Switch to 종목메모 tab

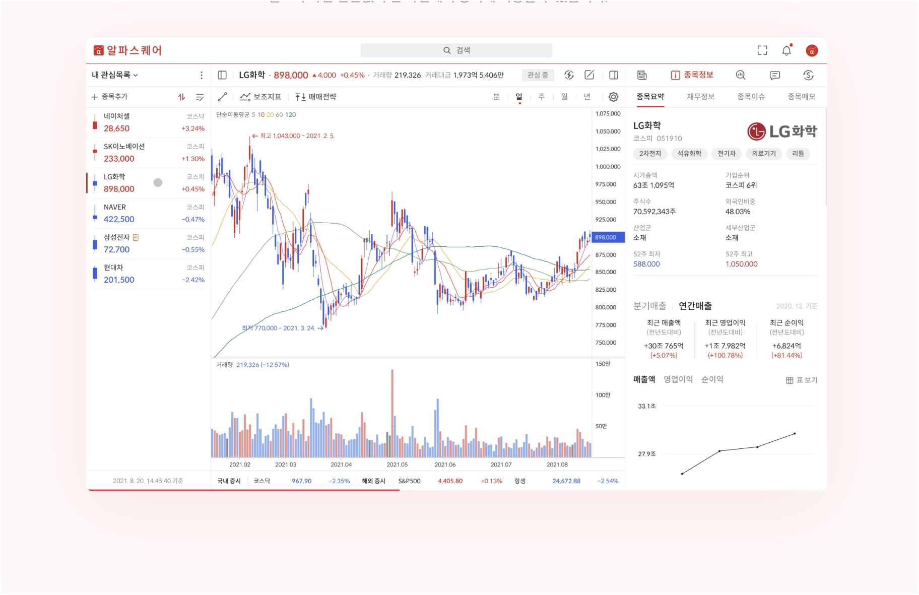(x=801, y=97)
